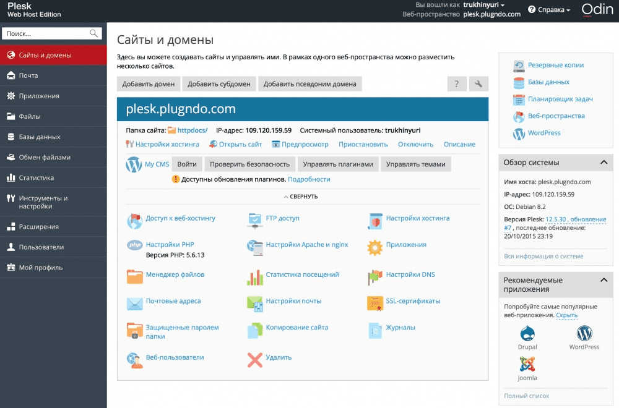Click the Расширения blocks icon
The image size is (619, 408).
coord(11,227)
